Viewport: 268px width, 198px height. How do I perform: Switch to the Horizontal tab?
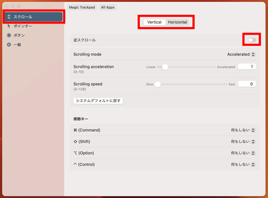click(x=178, y=22)
